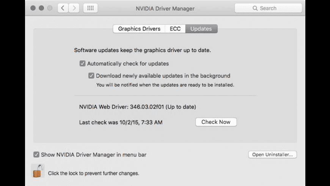Click the Open Uninstaller button
330x186 pixels.
point(272,154)
